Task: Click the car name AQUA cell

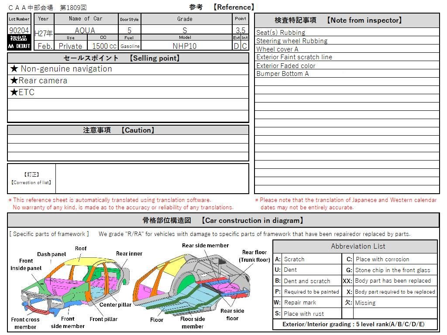Action: (85, 31)
